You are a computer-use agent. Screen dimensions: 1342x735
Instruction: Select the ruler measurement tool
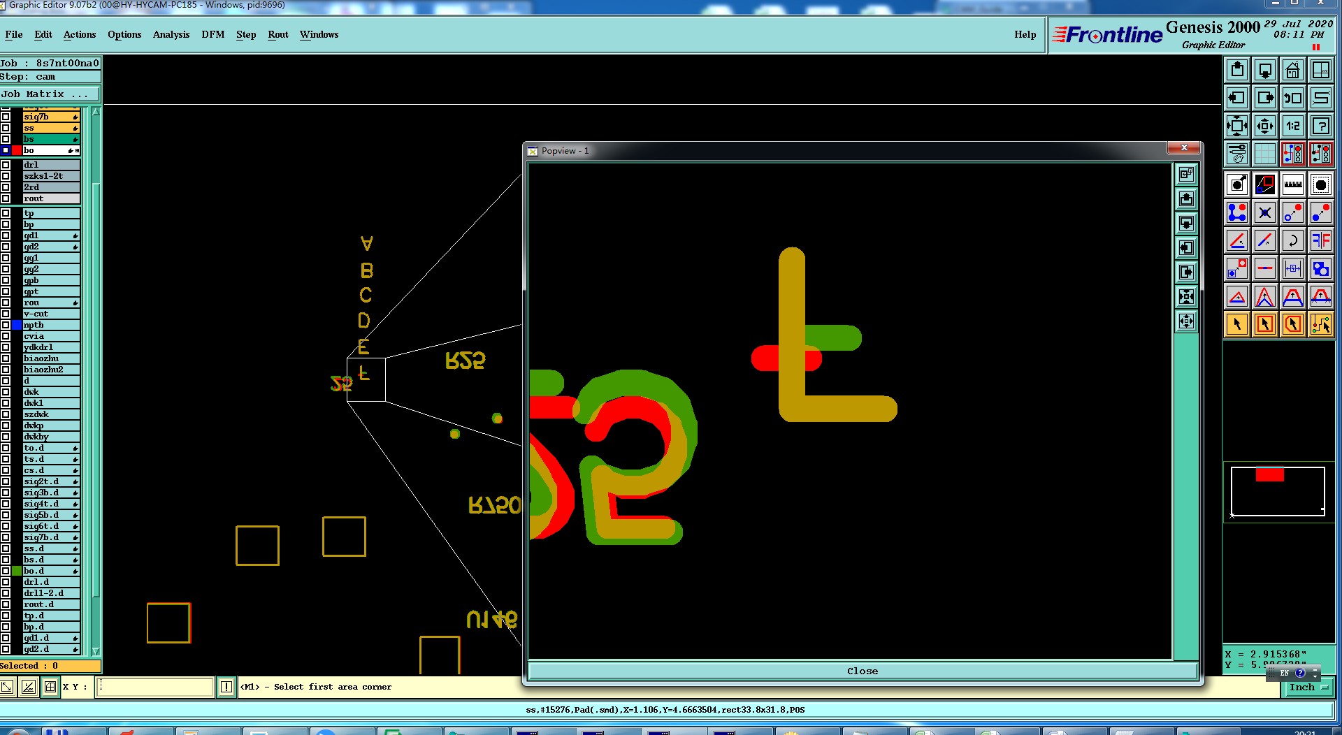pyautogui.click(x=1293, y=184)
